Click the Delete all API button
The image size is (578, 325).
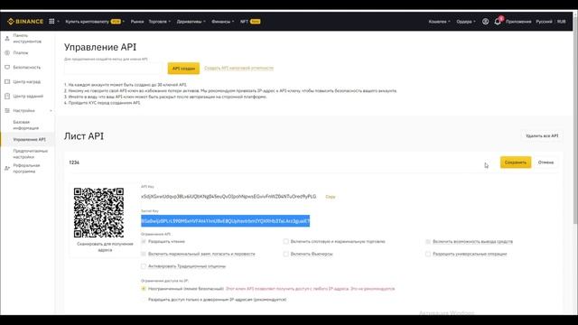tap(542, 135)
